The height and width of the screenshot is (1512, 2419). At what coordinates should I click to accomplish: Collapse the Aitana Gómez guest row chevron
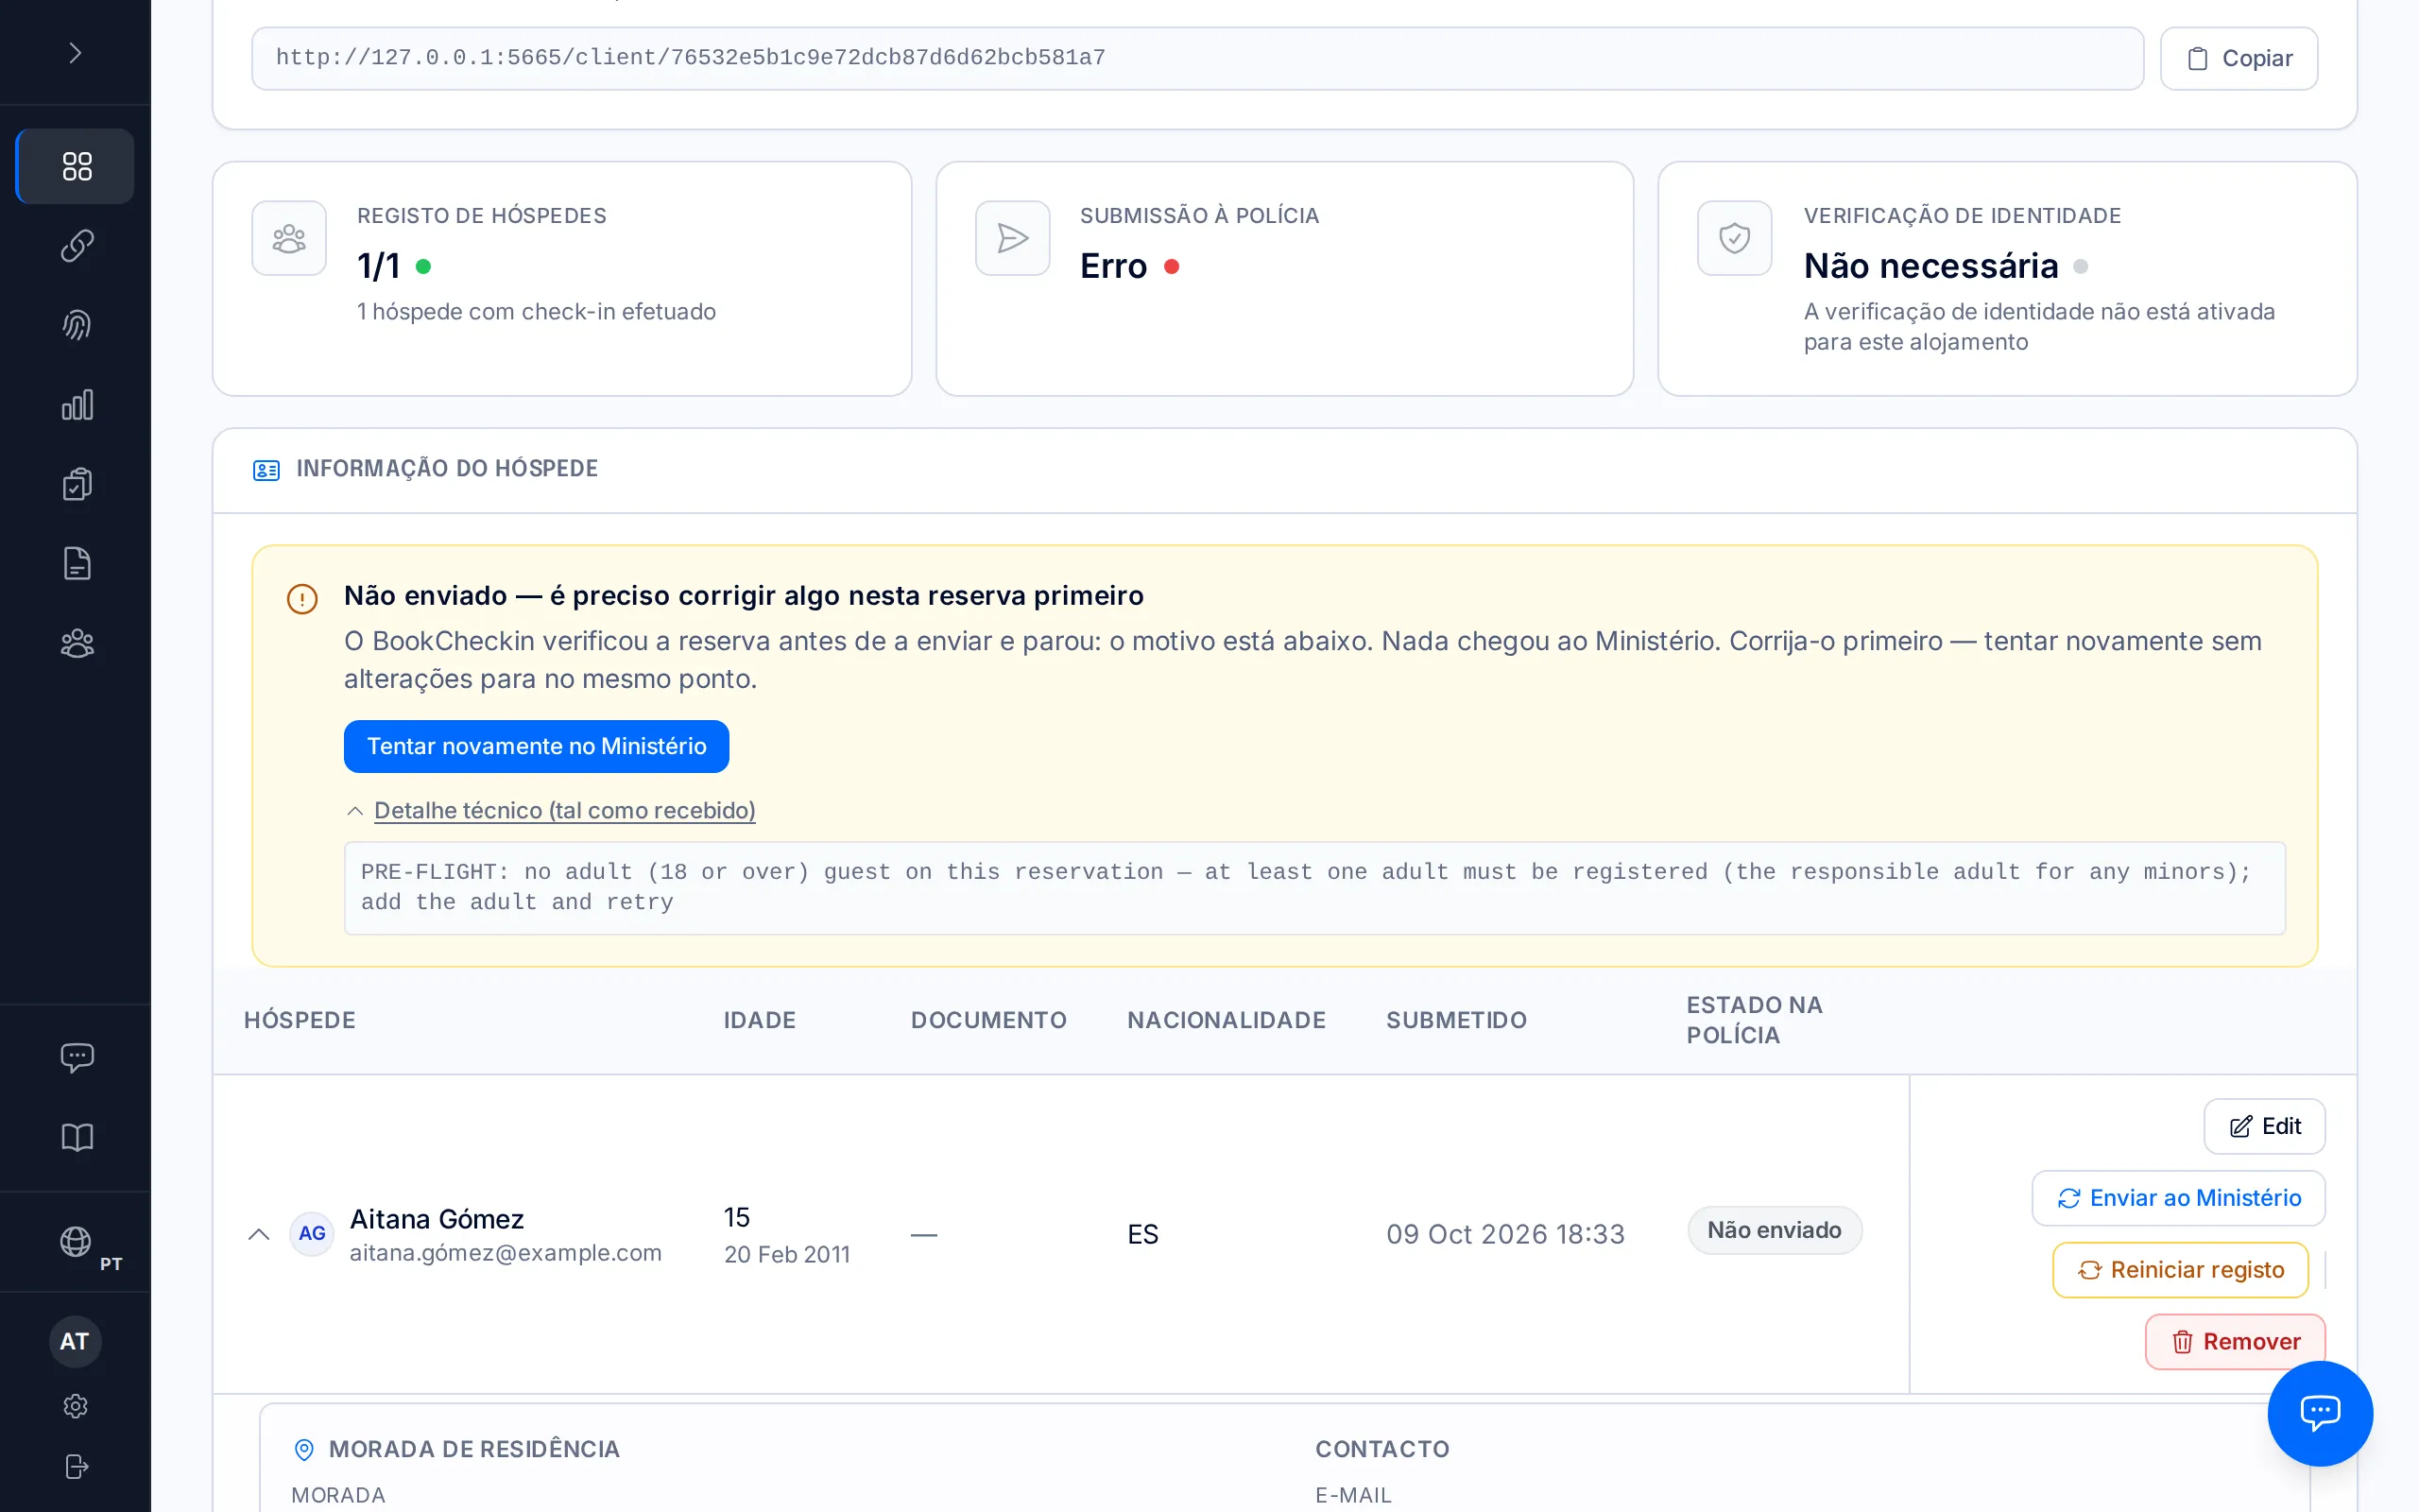pos(259,1234)
